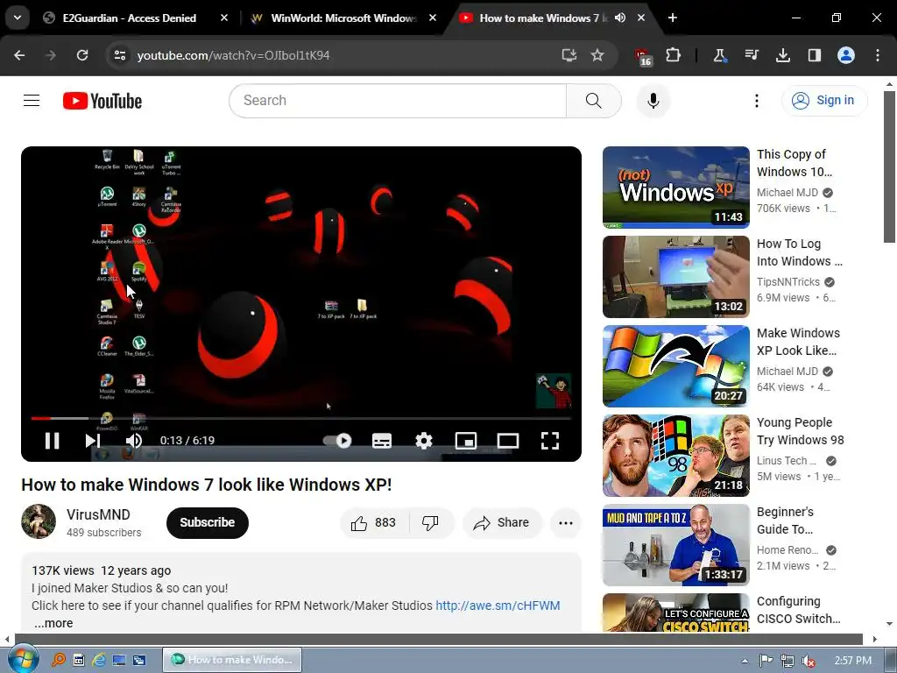
Task: Focus the YouTube Search field
Action: (x=398, y=101)
